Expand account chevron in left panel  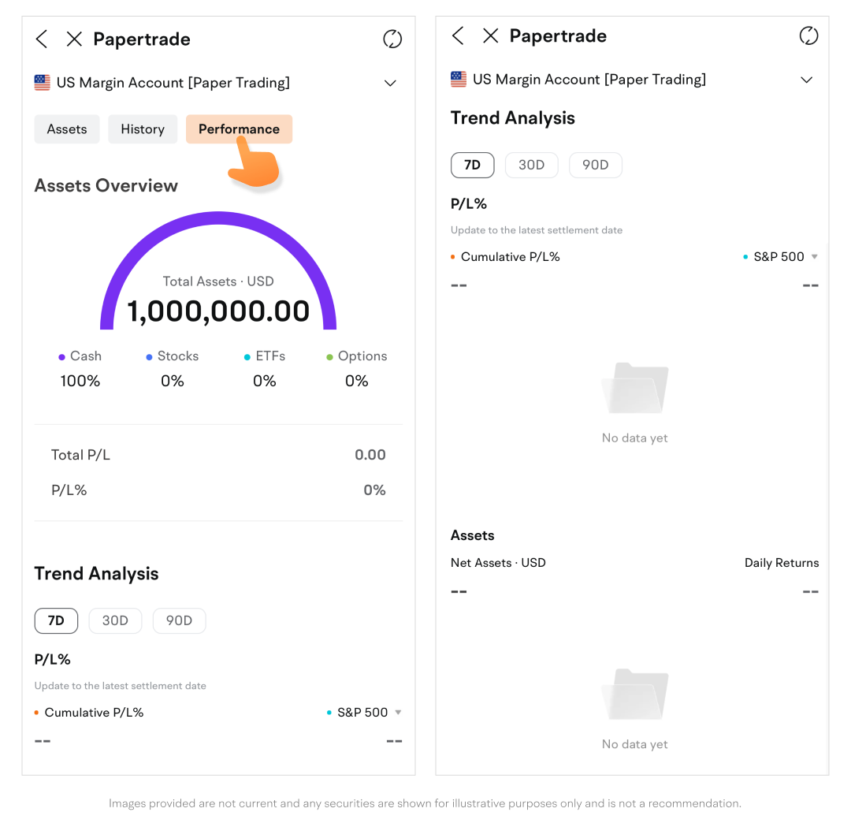[390, 83]
